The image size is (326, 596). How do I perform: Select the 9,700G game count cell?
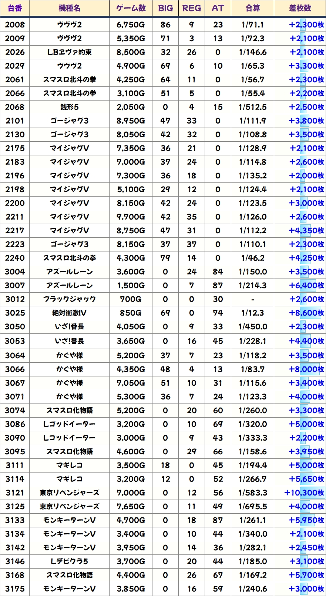131,217
